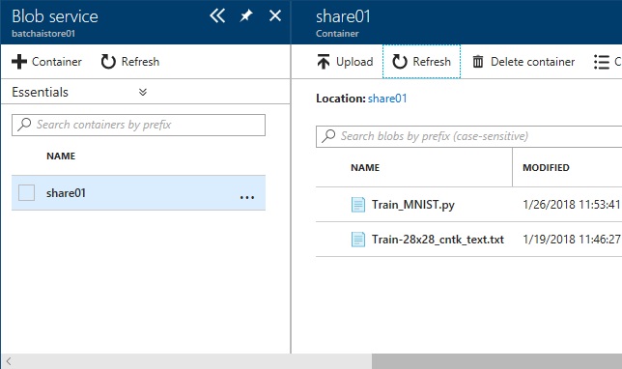
Task: Sort blobs by MODIFIED column header
Action: point(546,167)
